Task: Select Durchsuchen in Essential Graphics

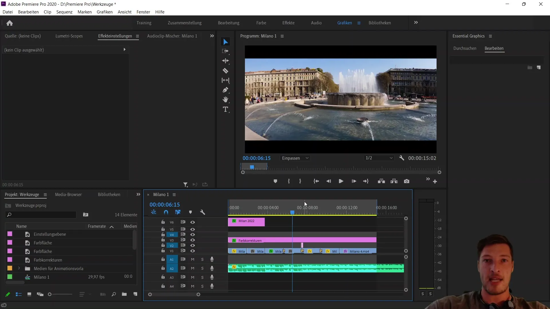Action: 465,48
